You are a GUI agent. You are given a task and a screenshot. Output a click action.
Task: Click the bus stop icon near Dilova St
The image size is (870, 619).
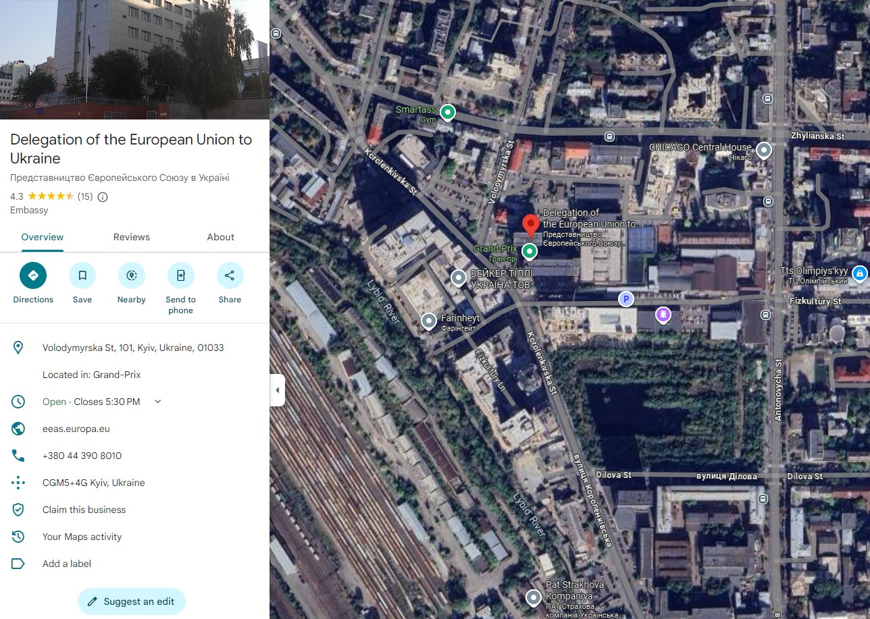pos(763,500)
